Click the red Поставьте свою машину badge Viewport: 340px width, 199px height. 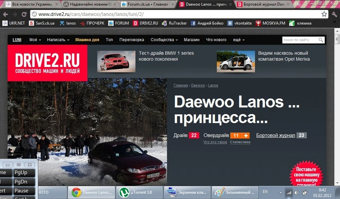306,174
